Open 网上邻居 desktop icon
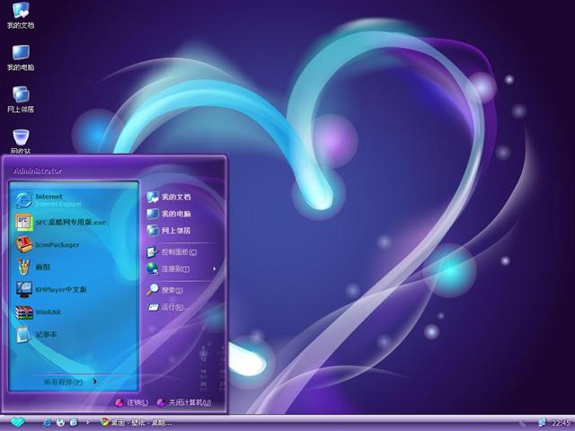The height and width of the screenshot is (431, 575). 20,97
